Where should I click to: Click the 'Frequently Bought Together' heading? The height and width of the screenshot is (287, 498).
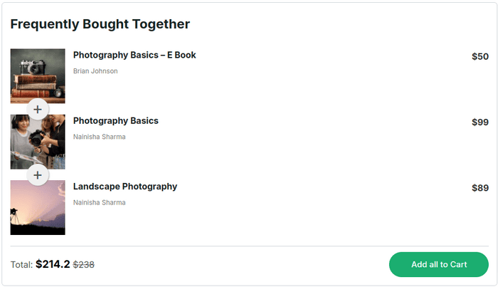pyautogui.click(x=100, y=24)
